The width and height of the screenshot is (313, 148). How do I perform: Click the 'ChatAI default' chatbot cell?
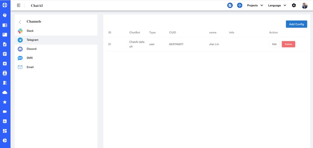[x=137, y=44]
